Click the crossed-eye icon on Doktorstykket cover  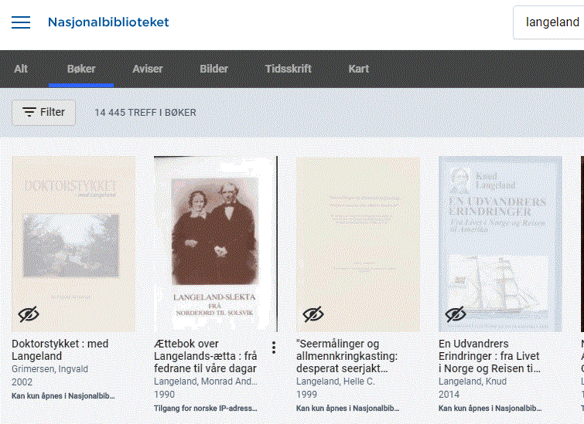point(29,314)
